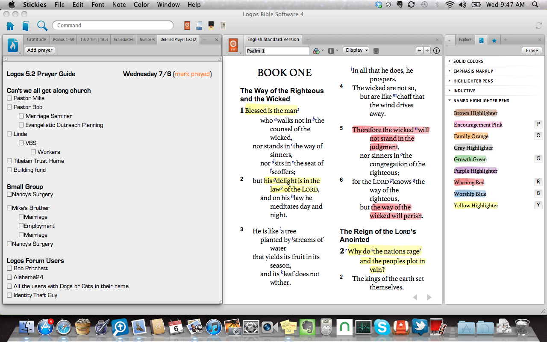The width and height of the screenshot is (547, 342).
Task: Open iTunes from the Dock
Action: tap(214, 327)
